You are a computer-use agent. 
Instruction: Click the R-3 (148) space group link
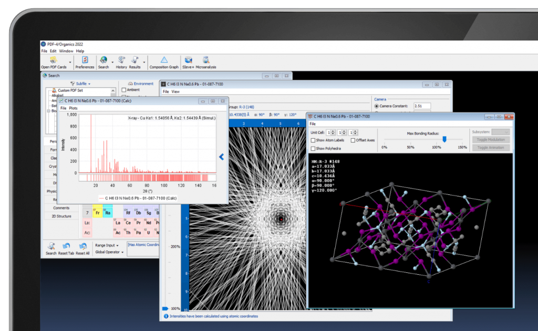click(246, 107)
